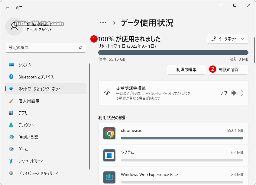Click the データ使用状況 page title
Viewport: 256px width, 185px height.
click(147, 23)
